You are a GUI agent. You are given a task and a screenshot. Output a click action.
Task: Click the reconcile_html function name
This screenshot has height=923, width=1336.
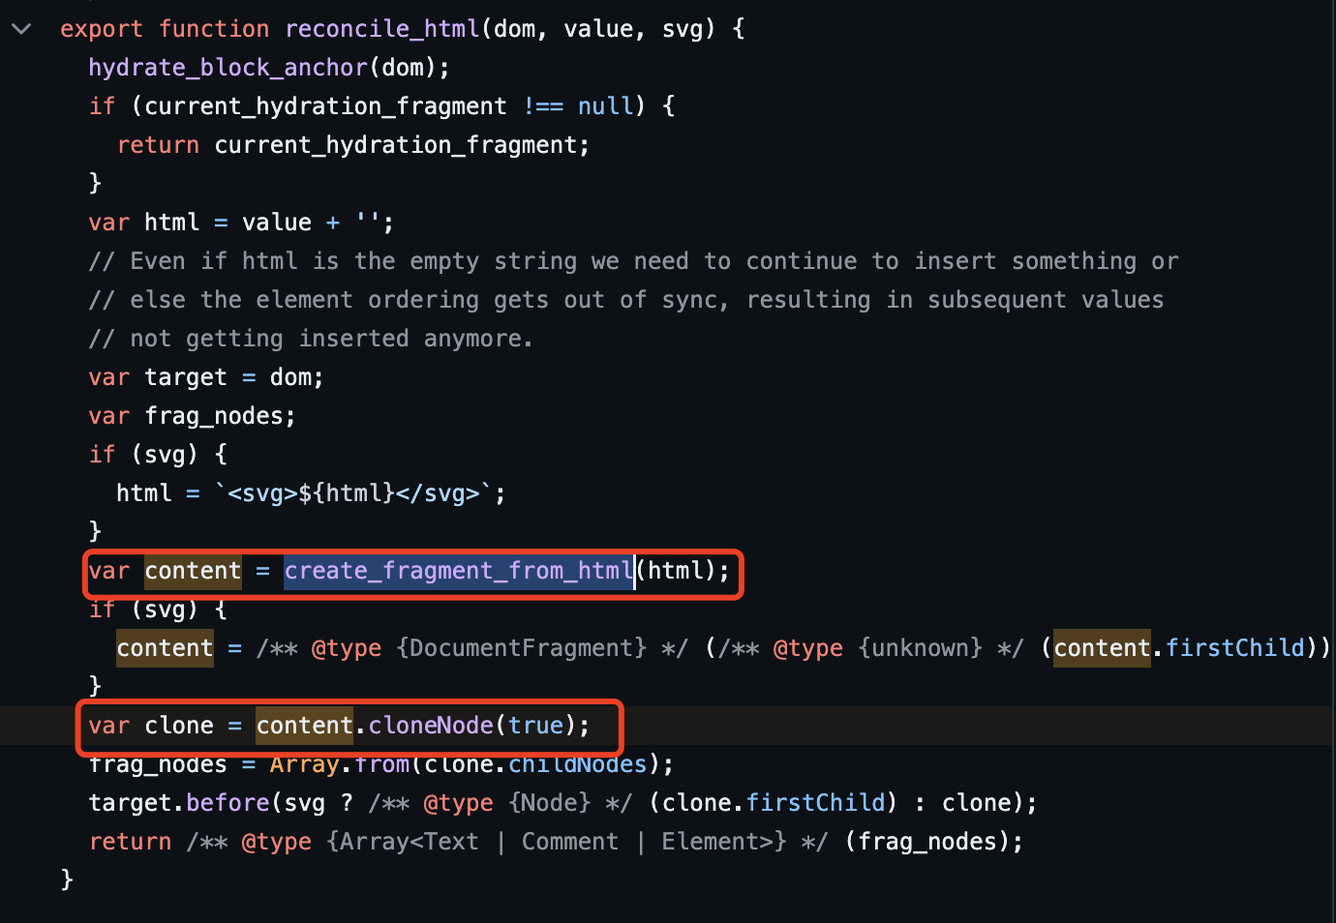381,29
